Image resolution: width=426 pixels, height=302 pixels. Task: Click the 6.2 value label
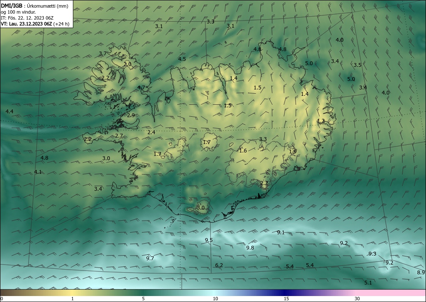(219, 265)
